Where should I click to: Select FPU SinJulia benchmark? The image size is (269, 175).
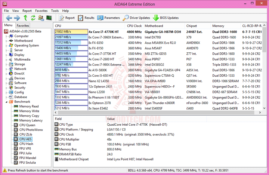(x=27, y=162)
